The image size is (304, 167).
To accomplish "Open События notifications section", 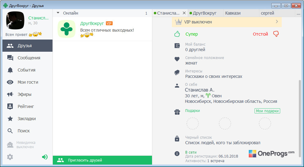I will (x=27, y=70).
